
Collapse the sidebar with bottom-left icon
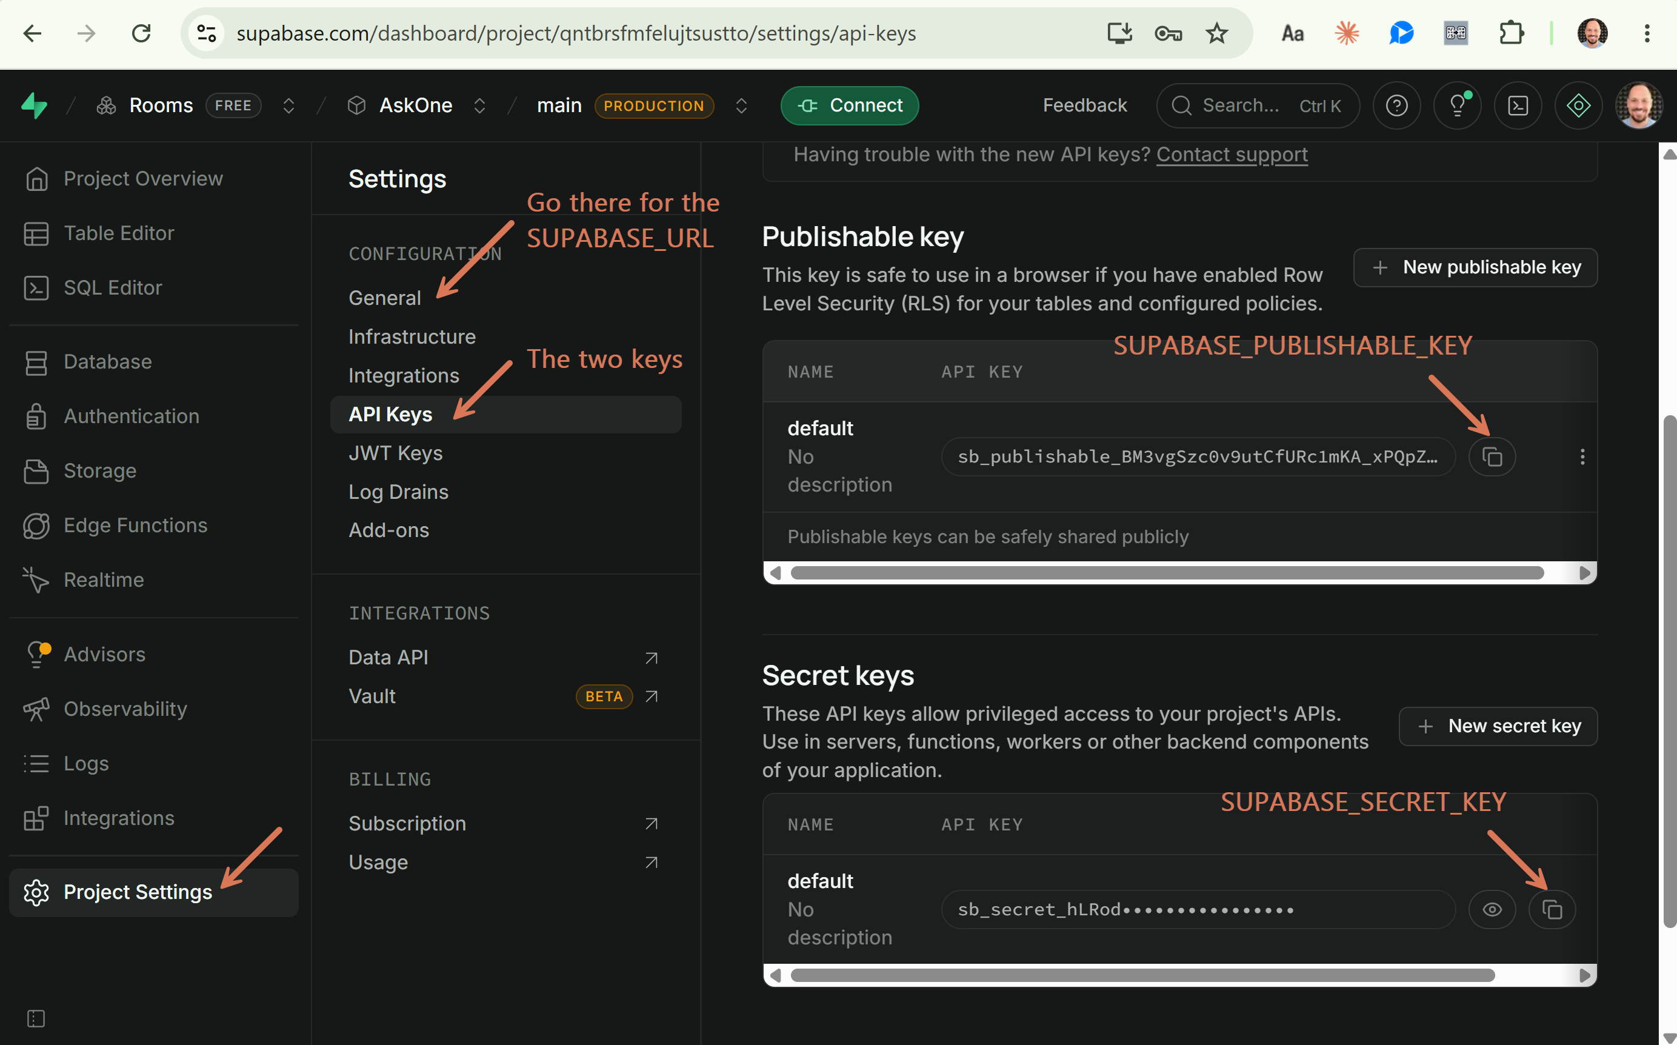pyautogui.click(x=36, y=1018)
